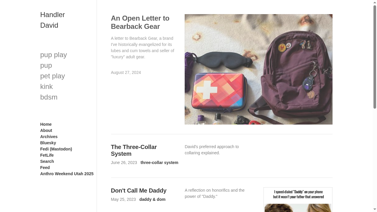Visit the FetLife profile
The width and height of the screenshot is (377, 212).
(x=47, y=155)
